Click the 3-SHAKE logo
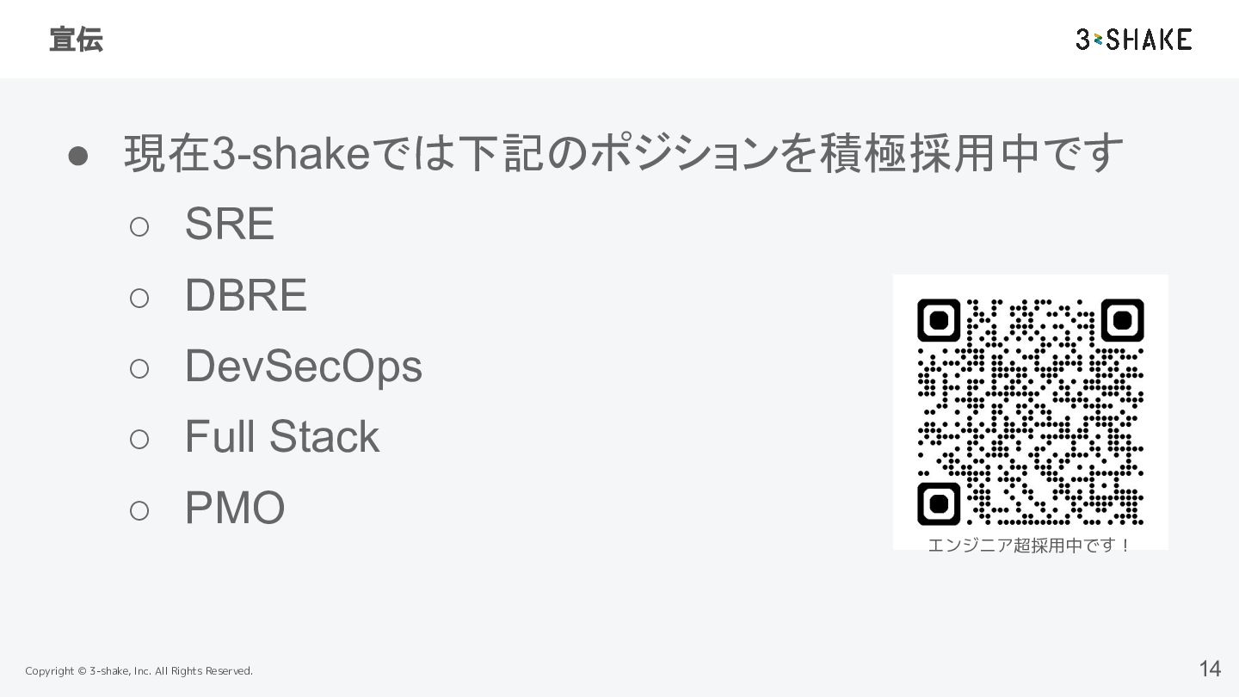The image size is (1239, 697). [x=1133, y=40]
